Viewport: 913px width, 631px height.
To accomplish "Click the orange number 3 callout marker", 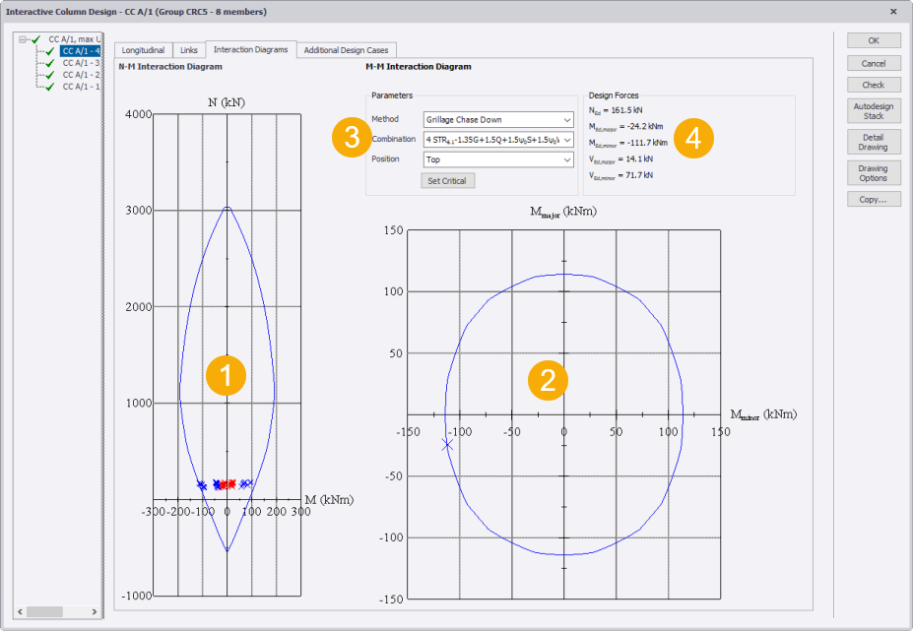I will 351,138.
